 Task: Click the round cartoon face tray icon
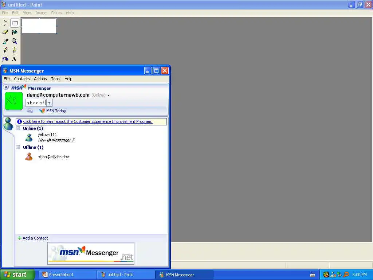point(326,275)
